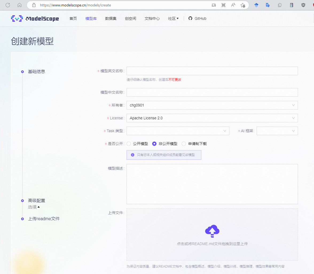Click the browser refresh icon
This screenshot has height=274, width=314.
tap(8, 5)
